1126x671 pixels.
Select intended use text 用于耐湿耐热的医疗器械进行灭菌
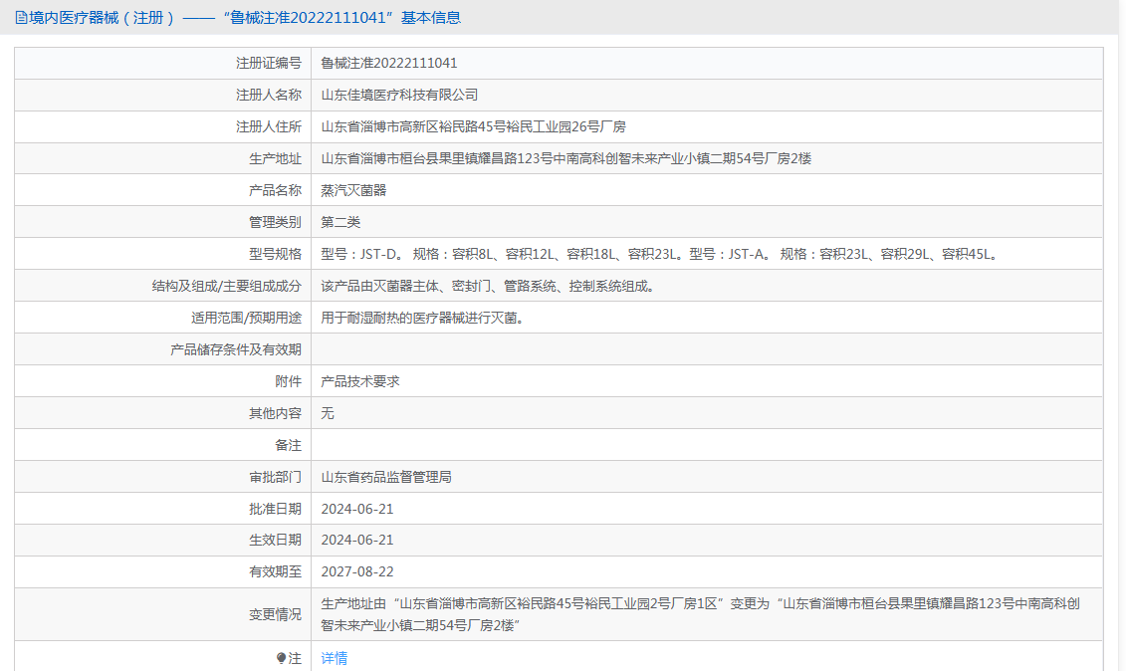coord(424,318)
